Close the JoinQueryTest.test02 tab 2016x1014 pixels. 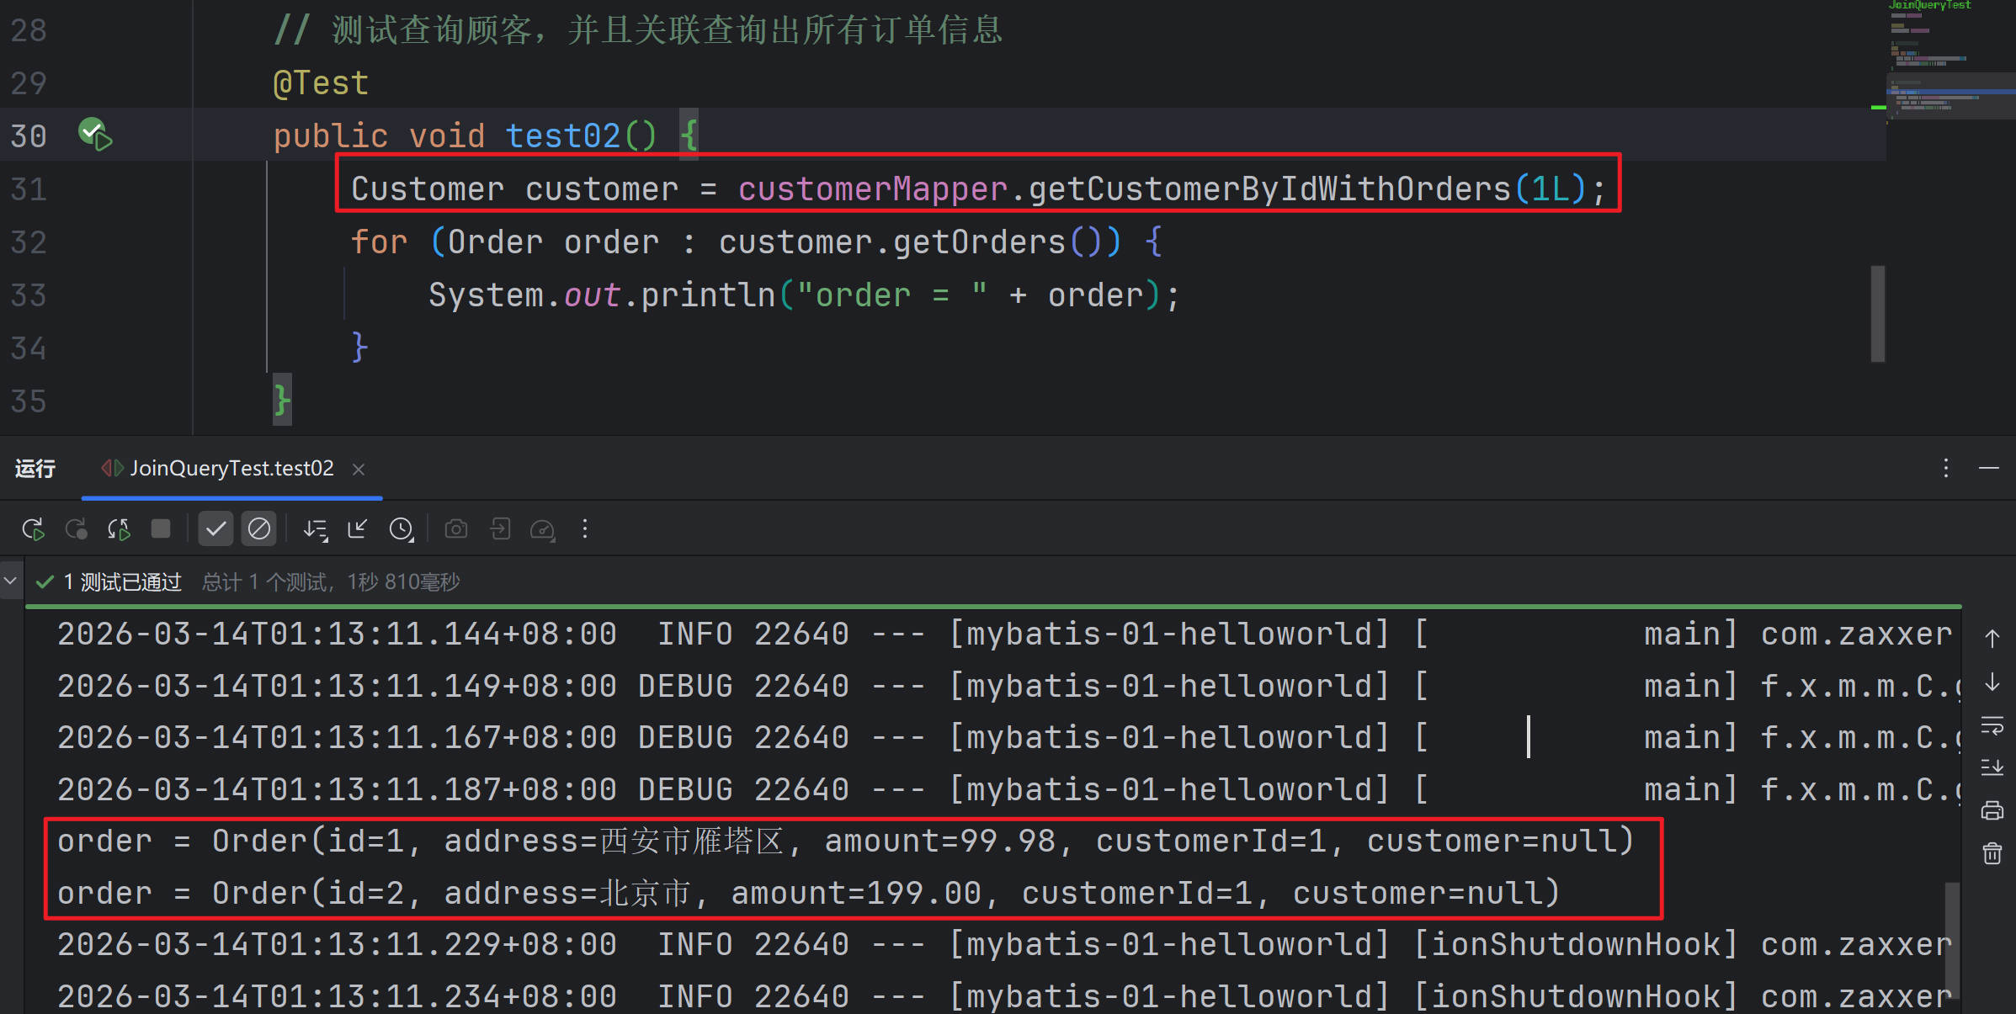[x=359, y=470]
